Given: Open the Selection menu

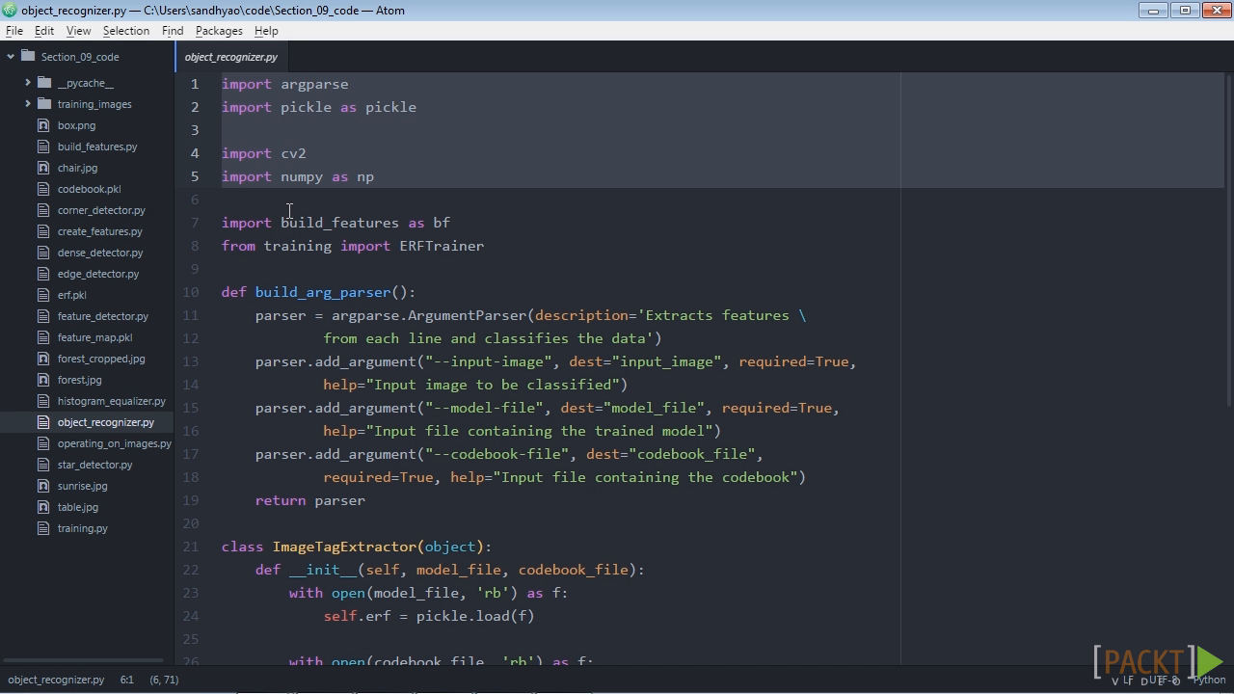Looking at the screenshot, I should (126, 31).
